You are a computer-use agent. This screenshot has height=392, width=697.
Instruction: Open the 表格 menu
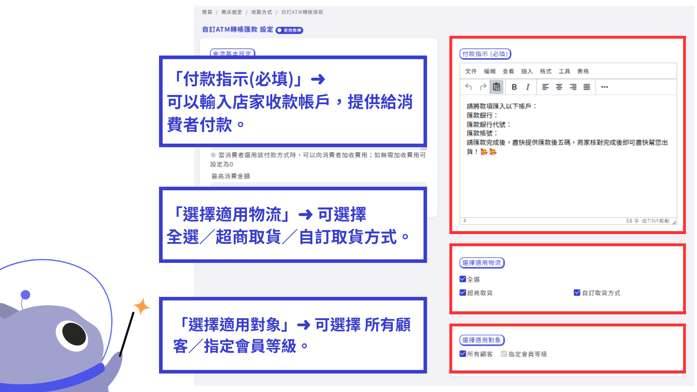tap(583, 72)
